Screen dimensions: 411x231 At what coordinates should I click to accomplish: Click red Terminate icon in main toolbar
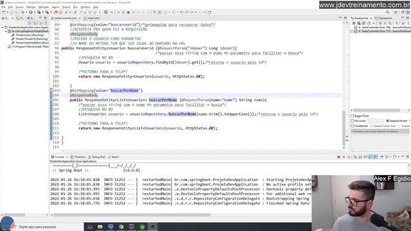128,12
